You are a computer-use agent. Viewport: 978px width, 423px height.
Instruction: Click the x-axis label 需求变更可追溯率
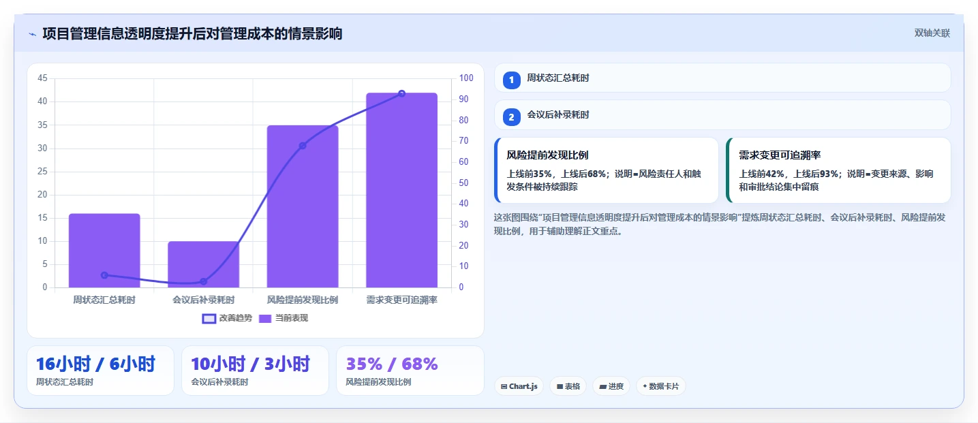[401, 300]
